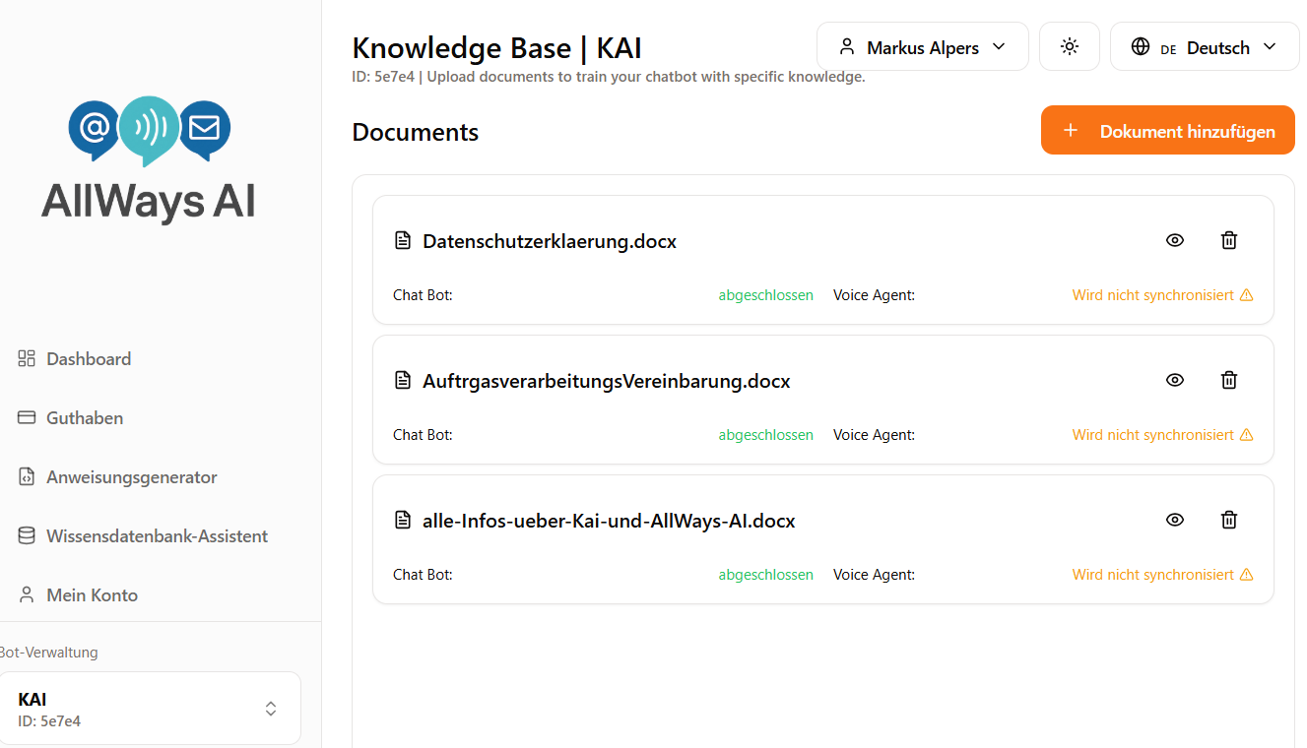This screenshot has width=1307, height=748.
Task: Toggle light/dark theme with sun button
Action: coord(1069,47)
